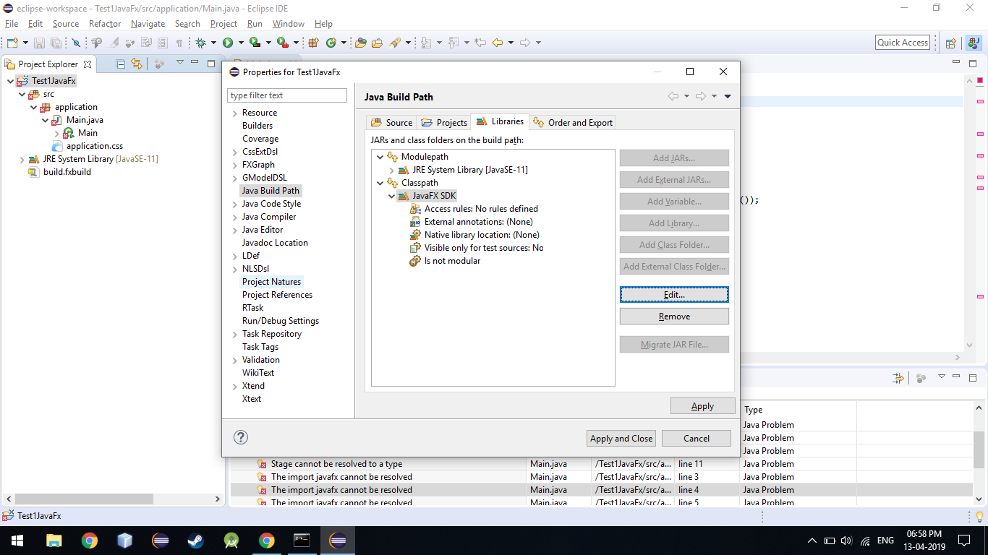Toggle the Java perspective button
Screen dimensions: 988x555
pyautogui.click(x=973, y=43)
